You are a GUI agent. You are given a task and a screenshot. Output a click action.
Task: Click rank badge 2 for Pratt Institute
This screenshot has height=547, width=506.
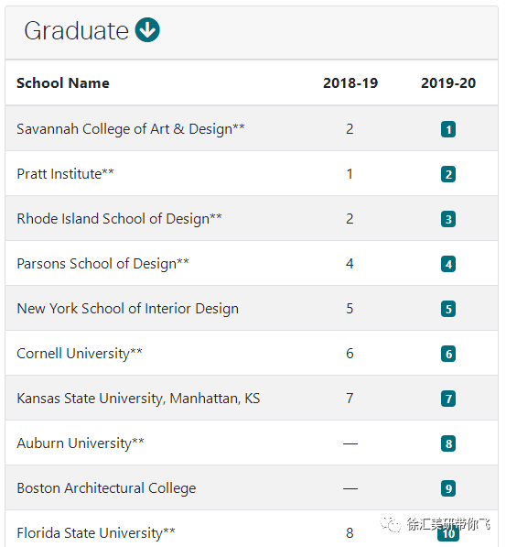(448, 174)
